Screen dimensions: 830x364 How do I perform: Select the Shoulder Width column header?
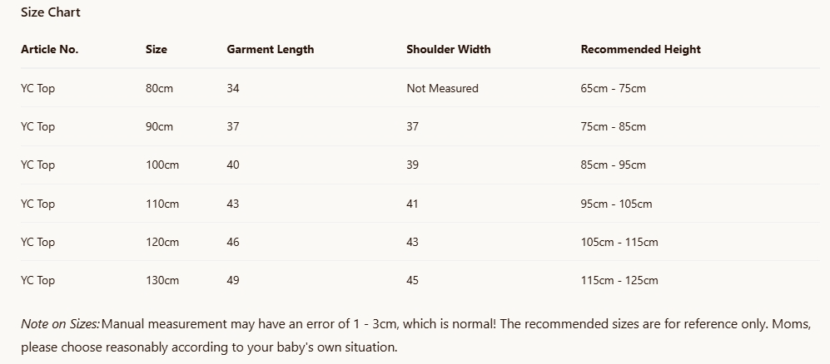point(448,49)
